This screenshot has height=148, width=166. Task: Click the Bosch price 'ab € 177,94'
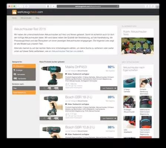point(71,114)
